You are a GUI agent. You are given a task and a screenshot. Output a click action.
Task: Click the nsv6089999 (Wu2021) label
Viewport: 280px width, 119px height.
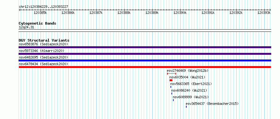click(191, 97)
